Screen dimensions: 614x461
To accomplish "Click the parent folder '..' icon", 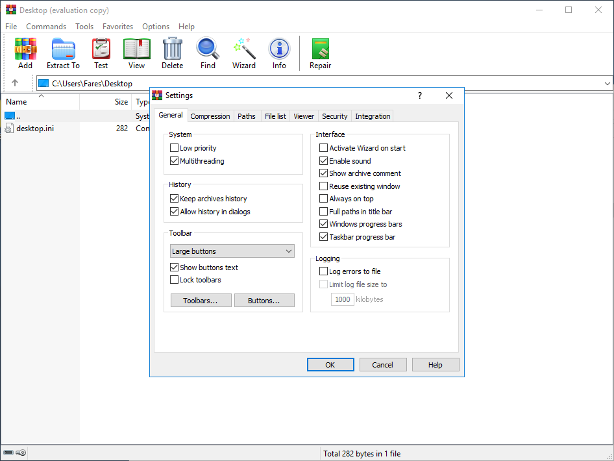I will click(10, 116).
